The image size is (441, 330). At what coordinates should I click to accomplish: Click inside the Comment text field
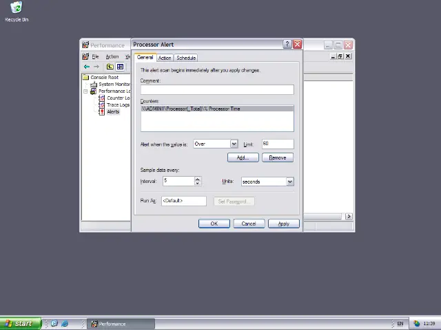[x=216, y=89]
